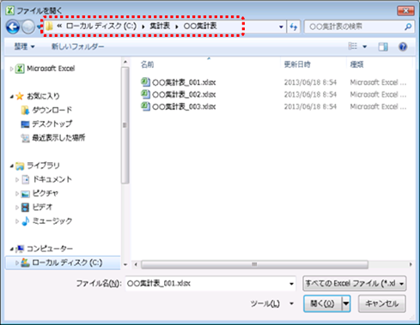Sort files by 種類 column header
Viewport: 420px width, 325px height.
coord(356,64)
